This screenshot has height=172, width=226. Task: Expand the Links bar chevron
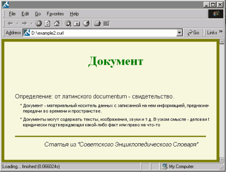coord(221,31)
